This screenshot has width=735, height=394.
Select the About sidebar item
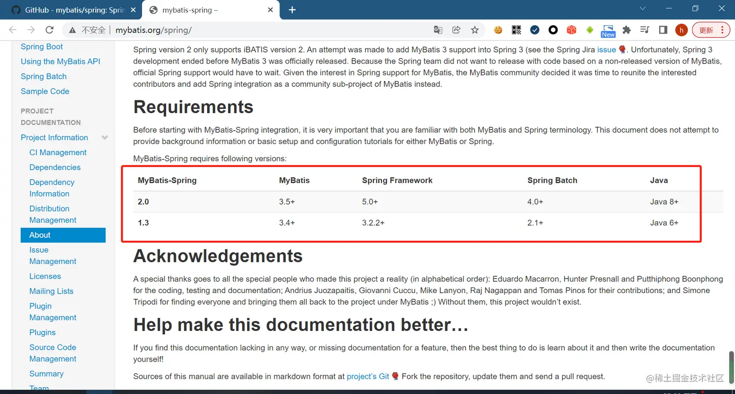point(63,235)
